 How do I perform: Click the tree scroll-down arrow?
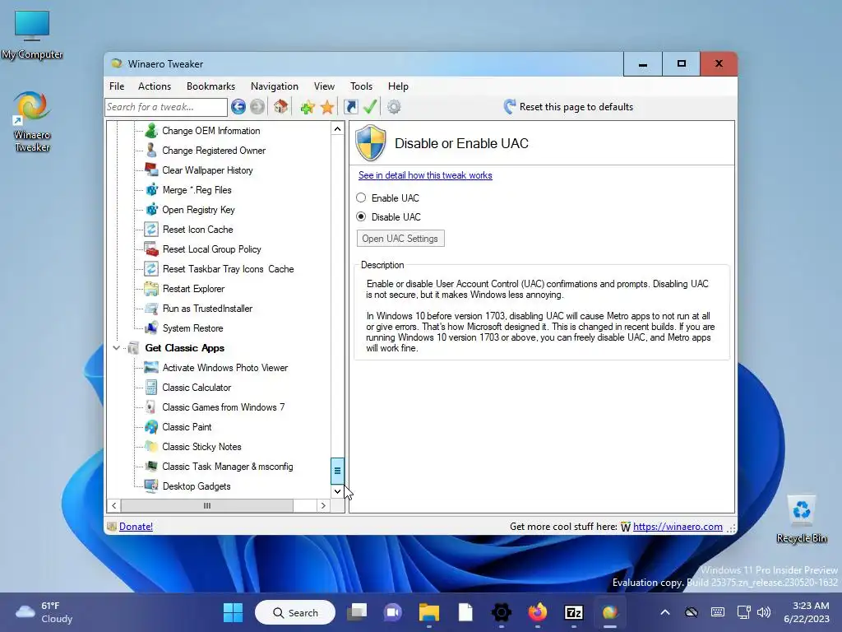point(337,491)
